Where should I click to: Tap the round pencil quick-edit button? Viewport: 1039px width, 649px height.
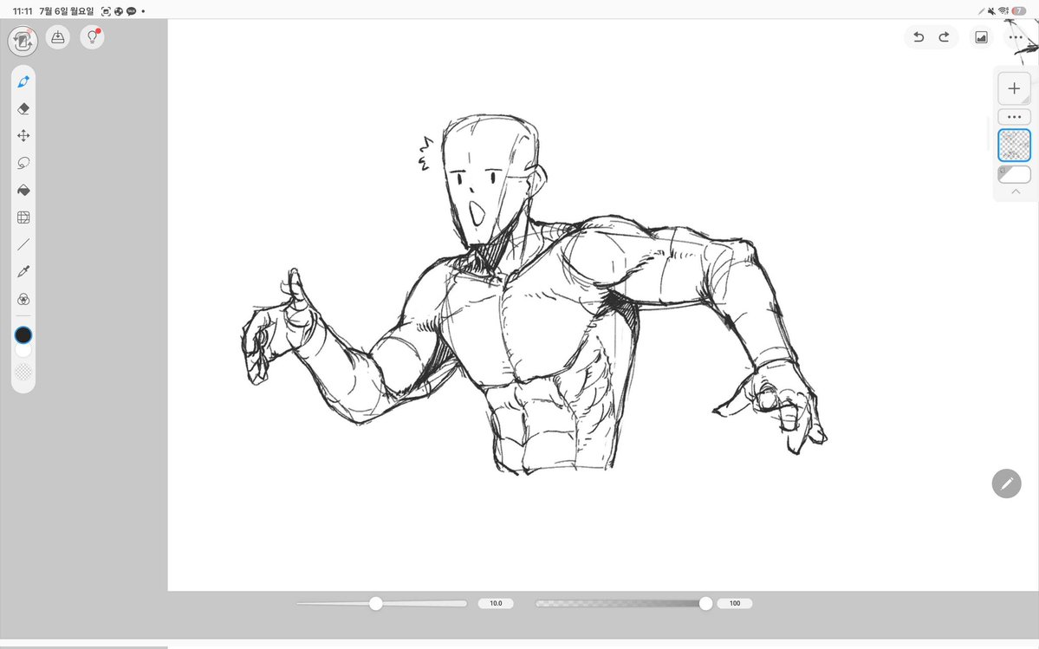click(1006, 484)
